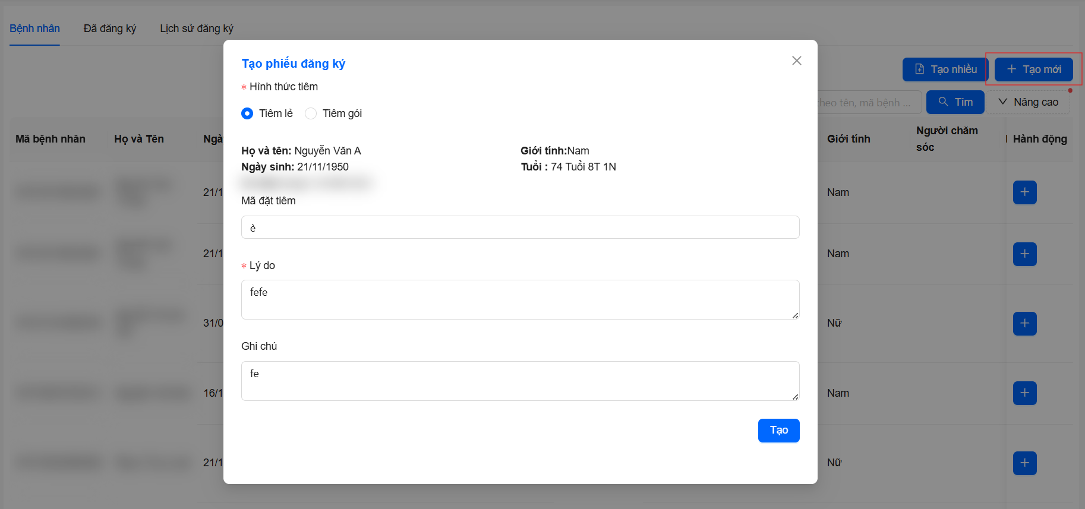Click plus icon in second patient row
This screenshot has width=1085, height=509.
pos(1024,254)
